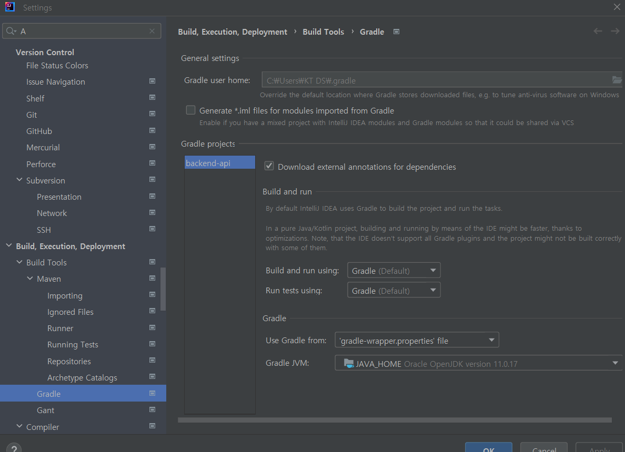The image size is (625, 452).
Task: Click project-level icon next to Network
Action: [152, 213]
